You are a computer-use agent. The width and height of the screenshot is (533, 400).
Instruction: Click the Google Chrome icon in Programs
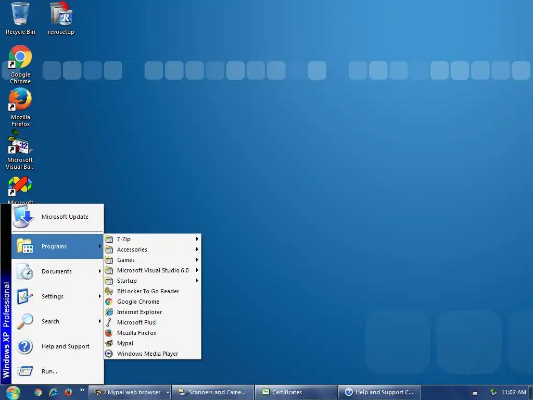click(x=109, y=302)
